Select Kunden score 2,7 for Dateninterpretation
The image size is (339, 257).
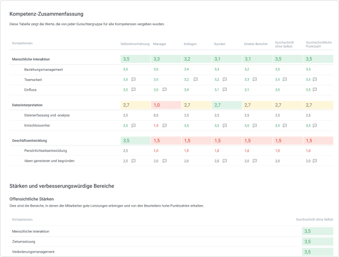[227, 105]
